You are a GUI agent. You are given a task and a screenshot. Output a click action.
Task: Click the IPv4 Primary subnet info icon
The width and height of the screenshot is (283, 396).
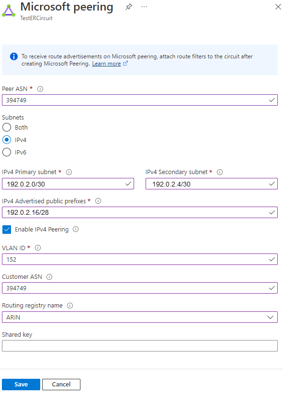(x=70, y=172)
